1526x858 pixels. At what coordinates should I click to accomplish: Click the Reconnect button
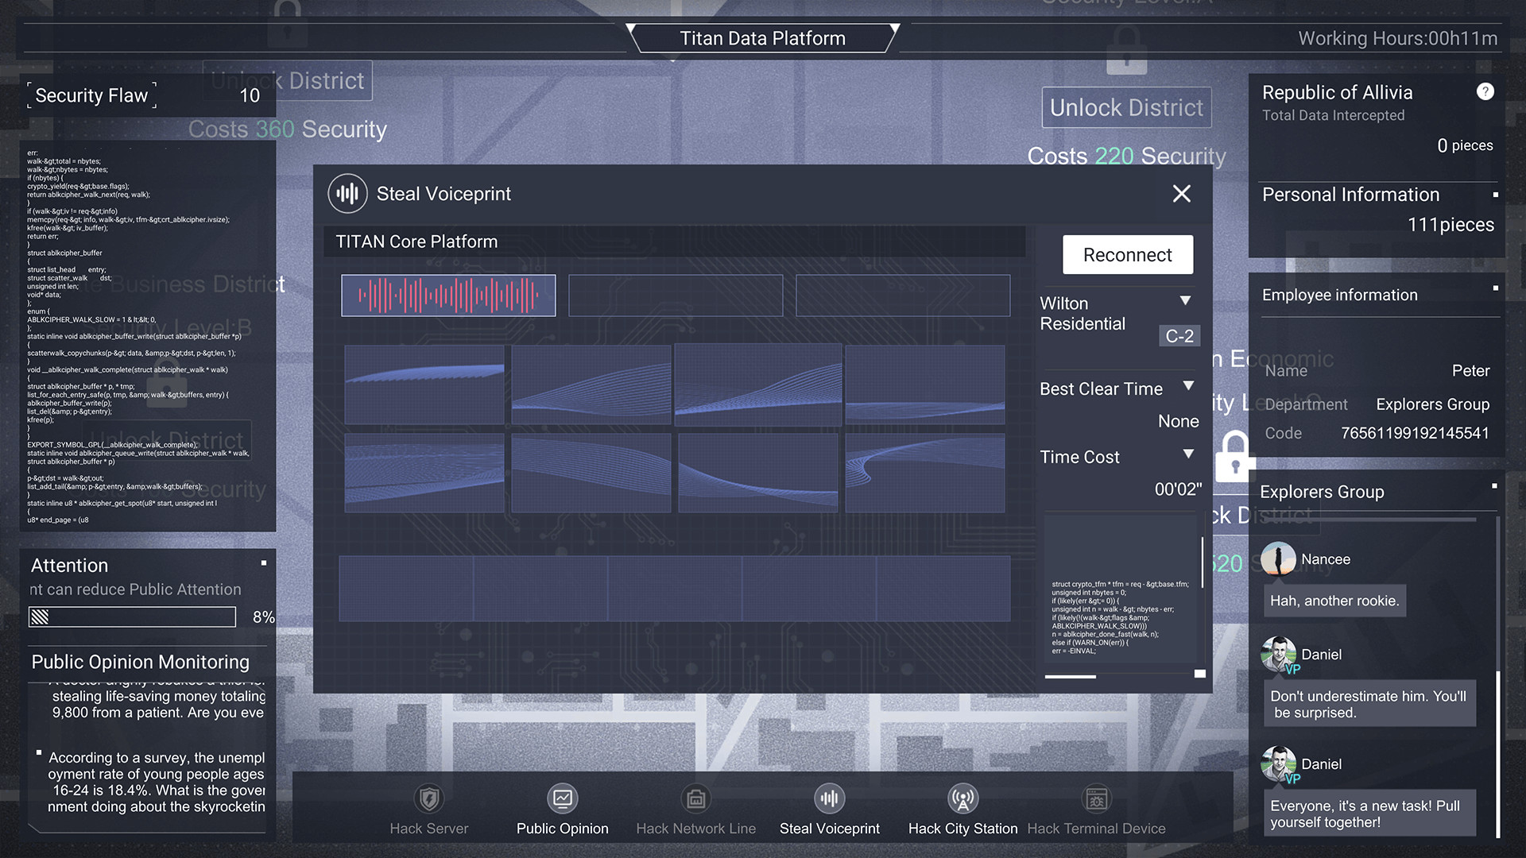1127,254
